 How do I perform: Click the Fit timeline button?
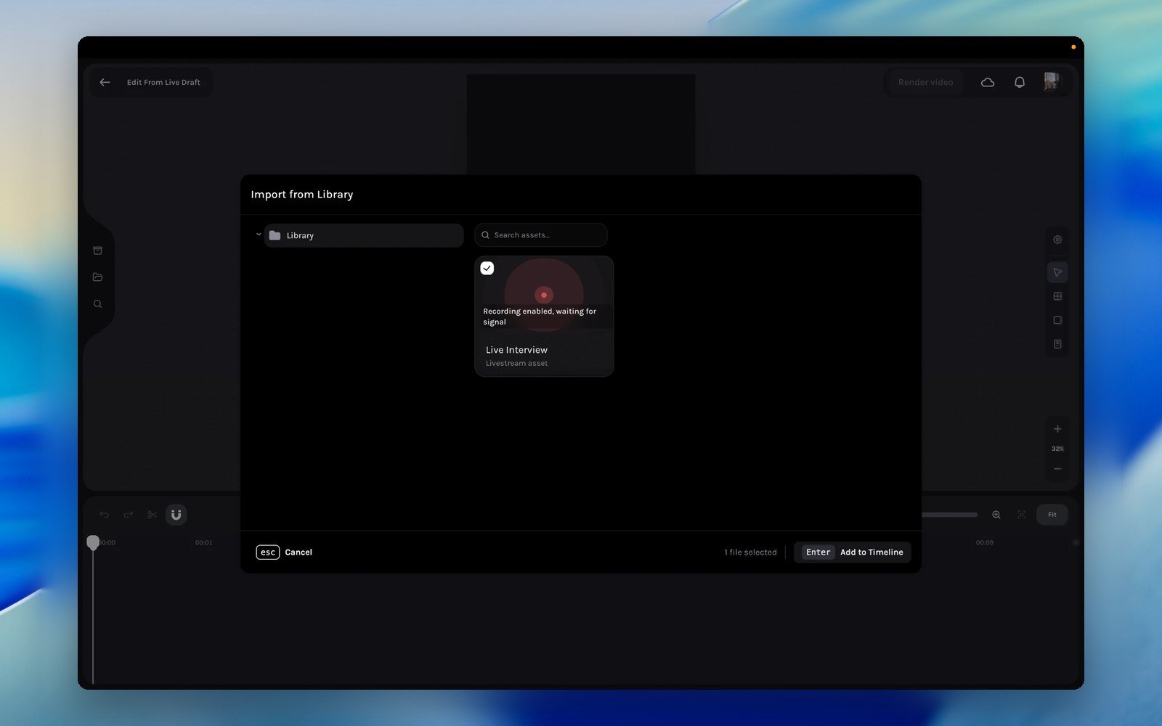[x=1052, y=515]
